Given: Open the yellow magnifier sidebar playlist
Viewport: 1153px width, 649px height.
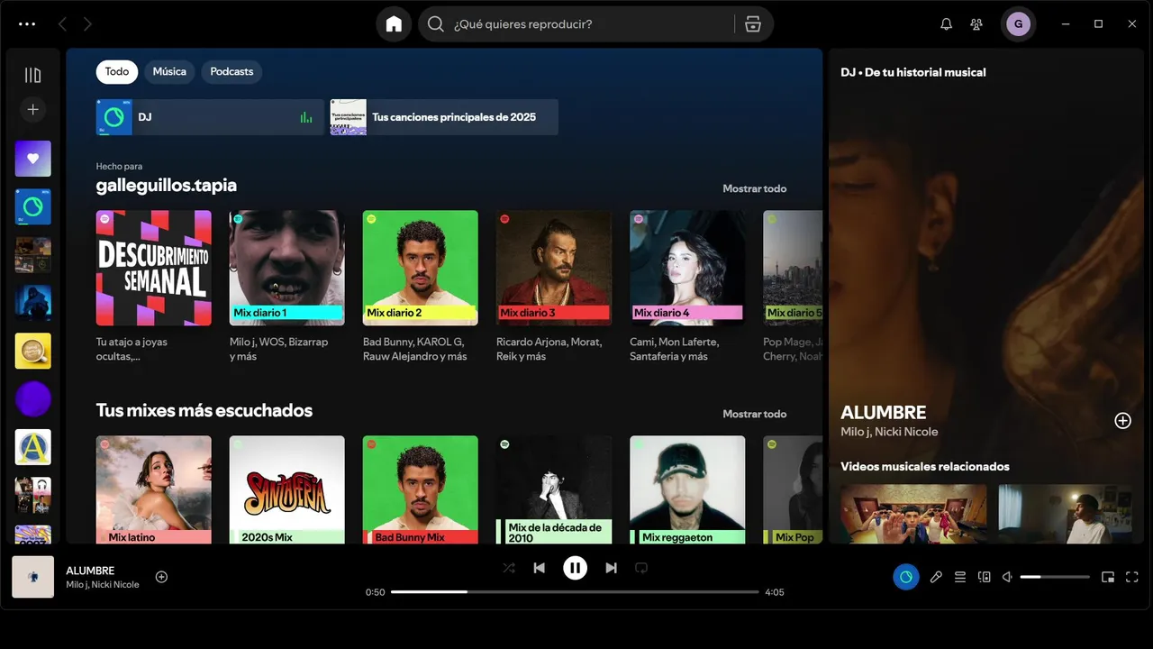Looking at the screenshot, I should [x=32, y=351].
